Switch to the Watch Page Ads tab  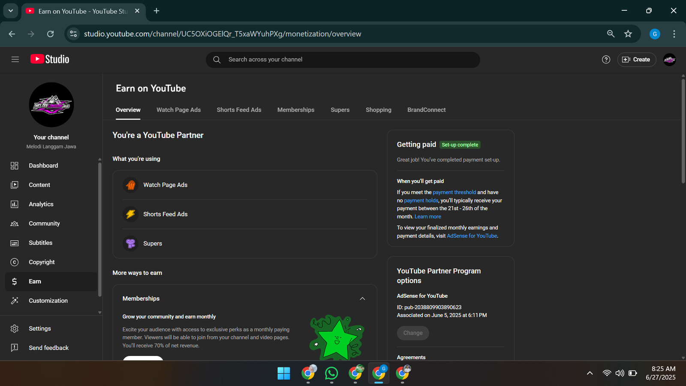[x=178, y=110]
